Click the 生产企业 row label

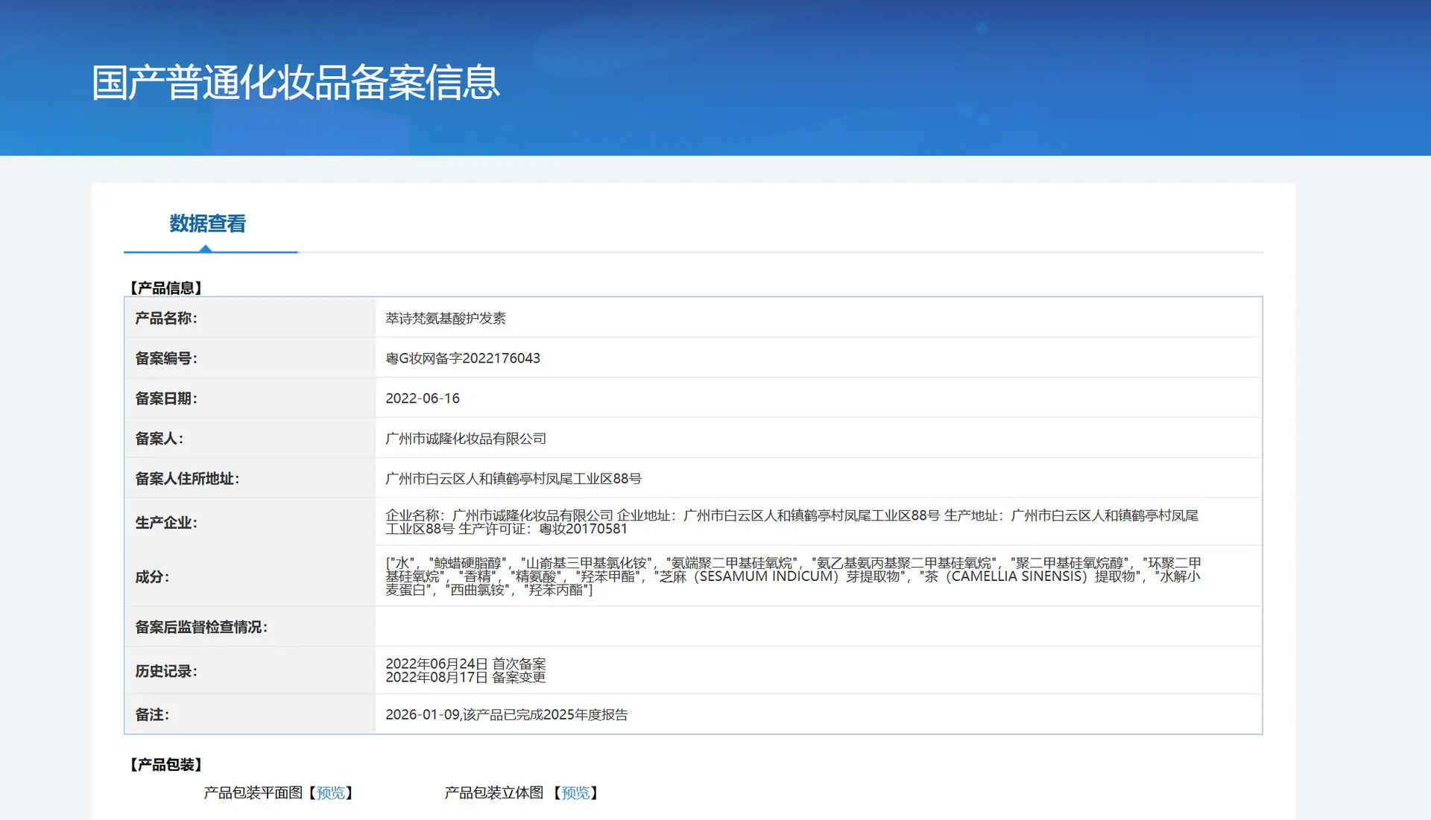click(x=166, y=523)
